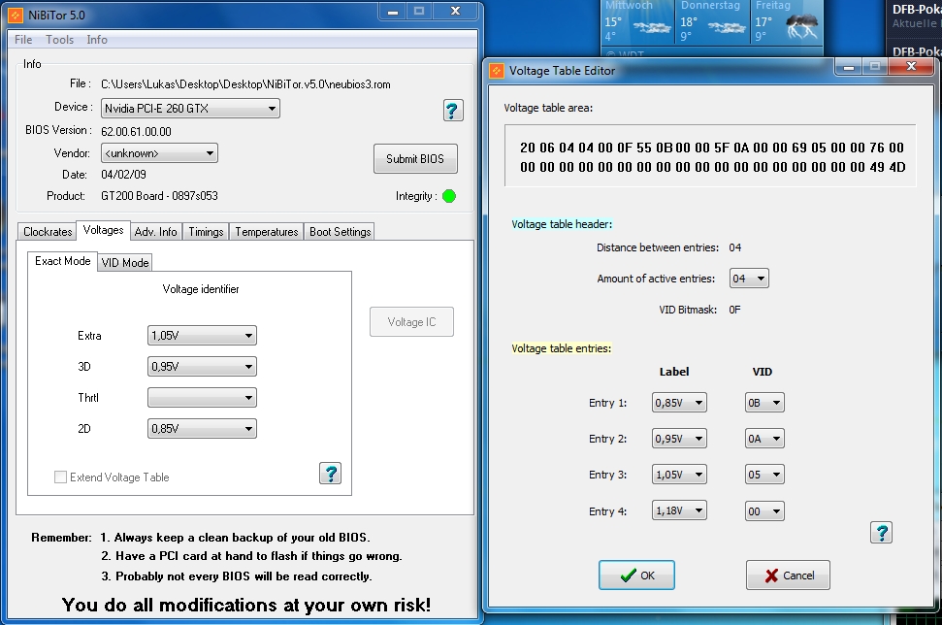This screenshot has width=942, height=625.
Task: Open the empty Thrtl voltage dropdown
Action: point(202,397)
